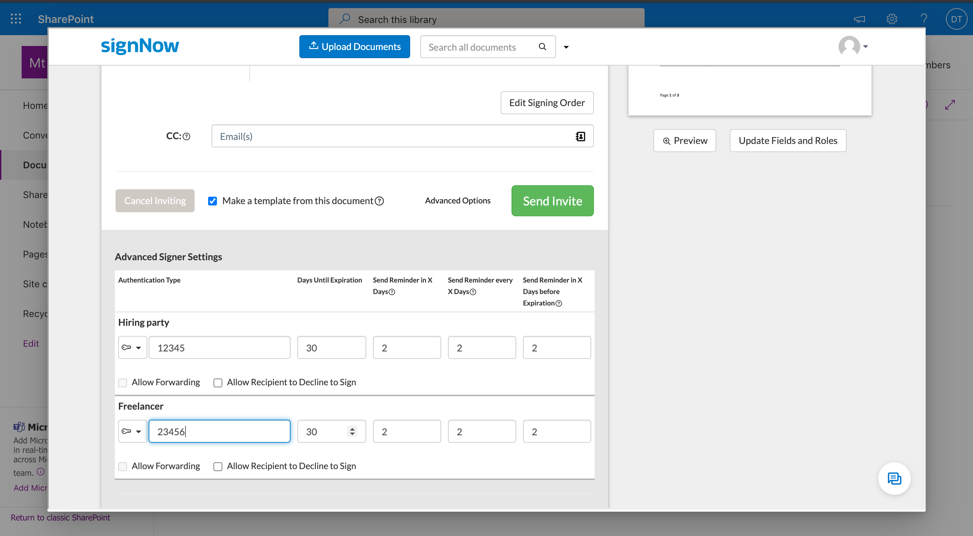Enable Allow Recipient to Decline for Freelancer

click(218, 466)
